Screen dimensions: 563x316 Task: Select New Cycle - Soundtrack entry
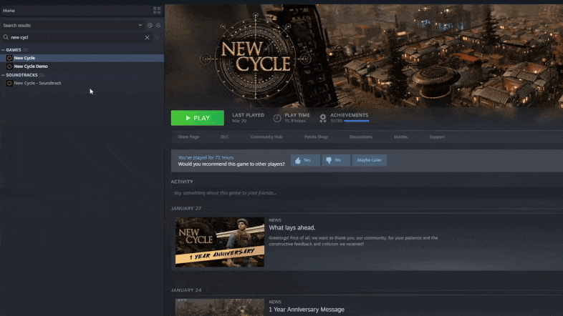[82, 83]
